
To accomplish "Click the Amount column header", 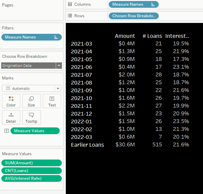I will click(x=125, y=36).
